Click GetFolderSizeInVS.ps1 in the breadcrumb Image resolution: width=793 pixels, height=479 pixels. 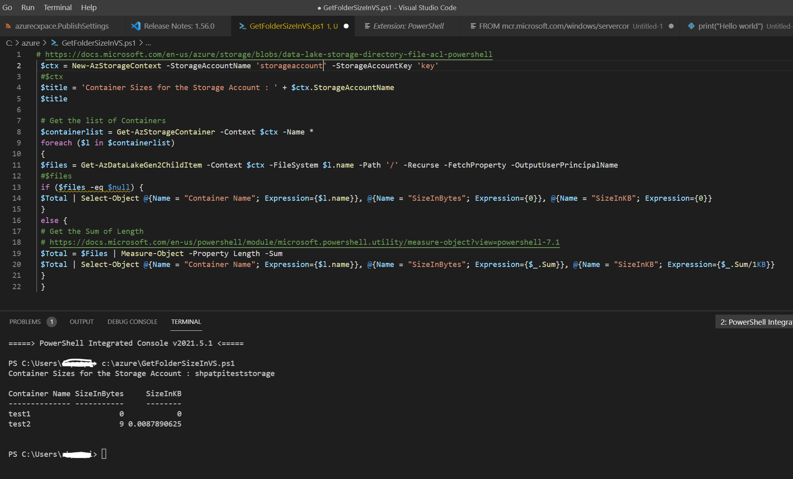99,43
